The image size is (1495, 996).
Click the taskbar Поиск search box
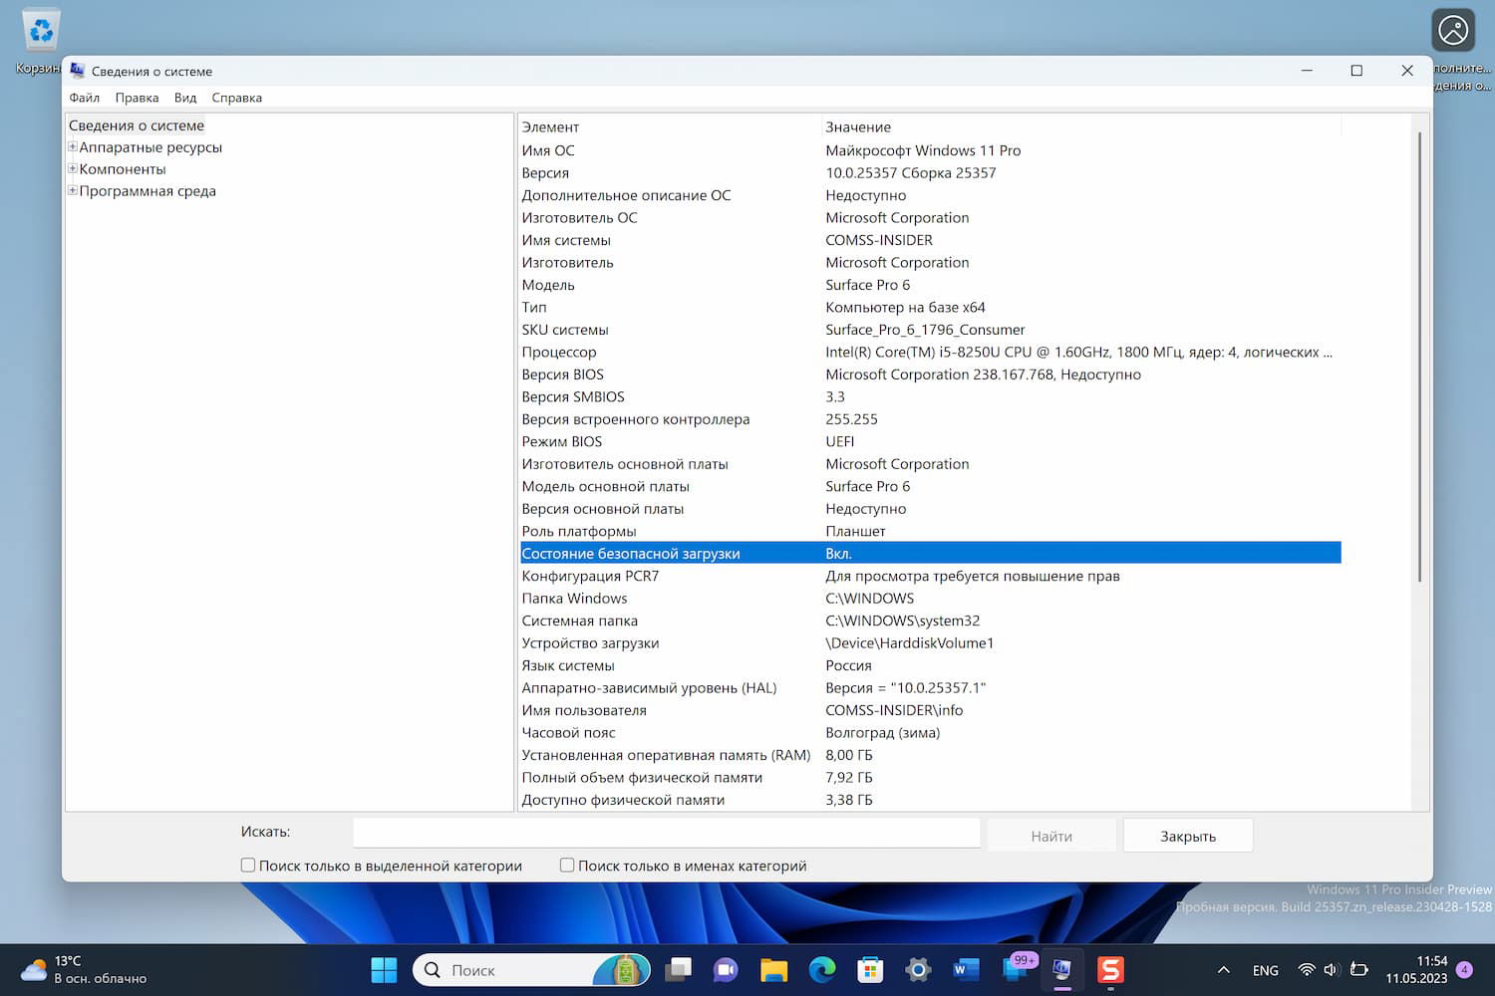[x=531, y=970]
